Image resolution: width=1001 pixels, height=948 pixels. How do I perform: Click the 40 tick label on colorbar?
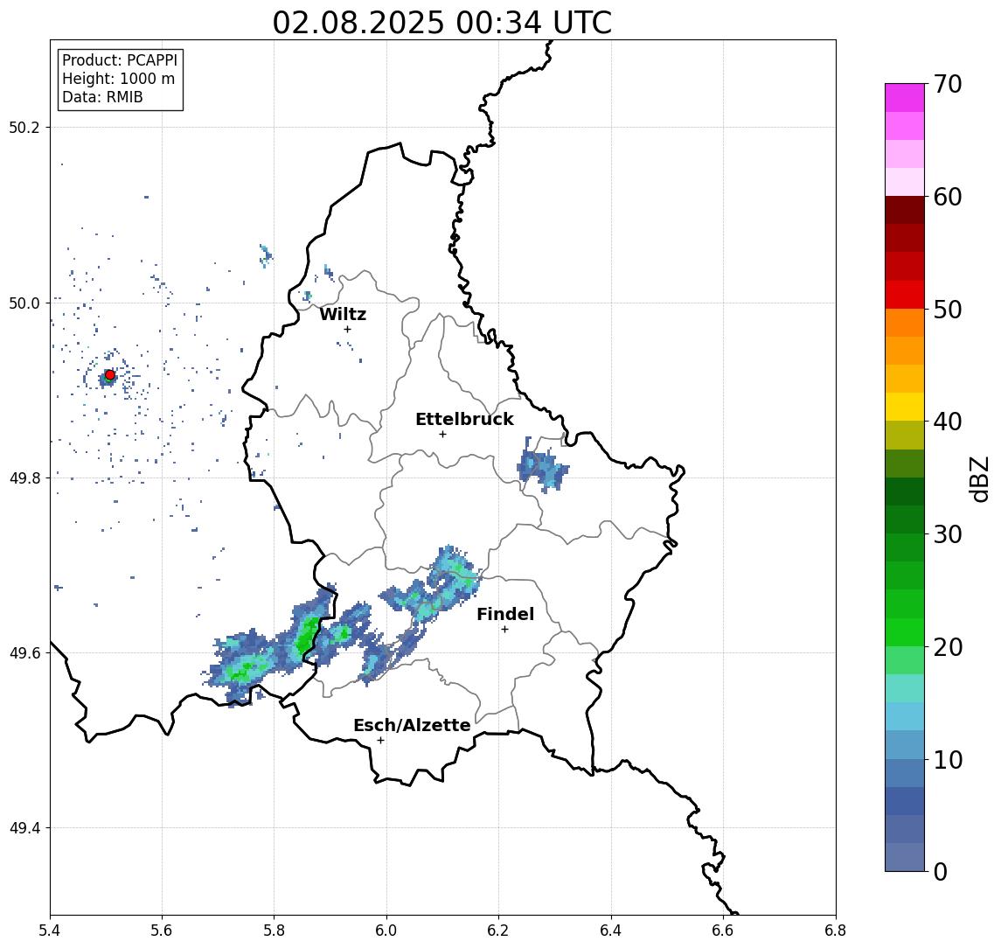pos(947,422)
